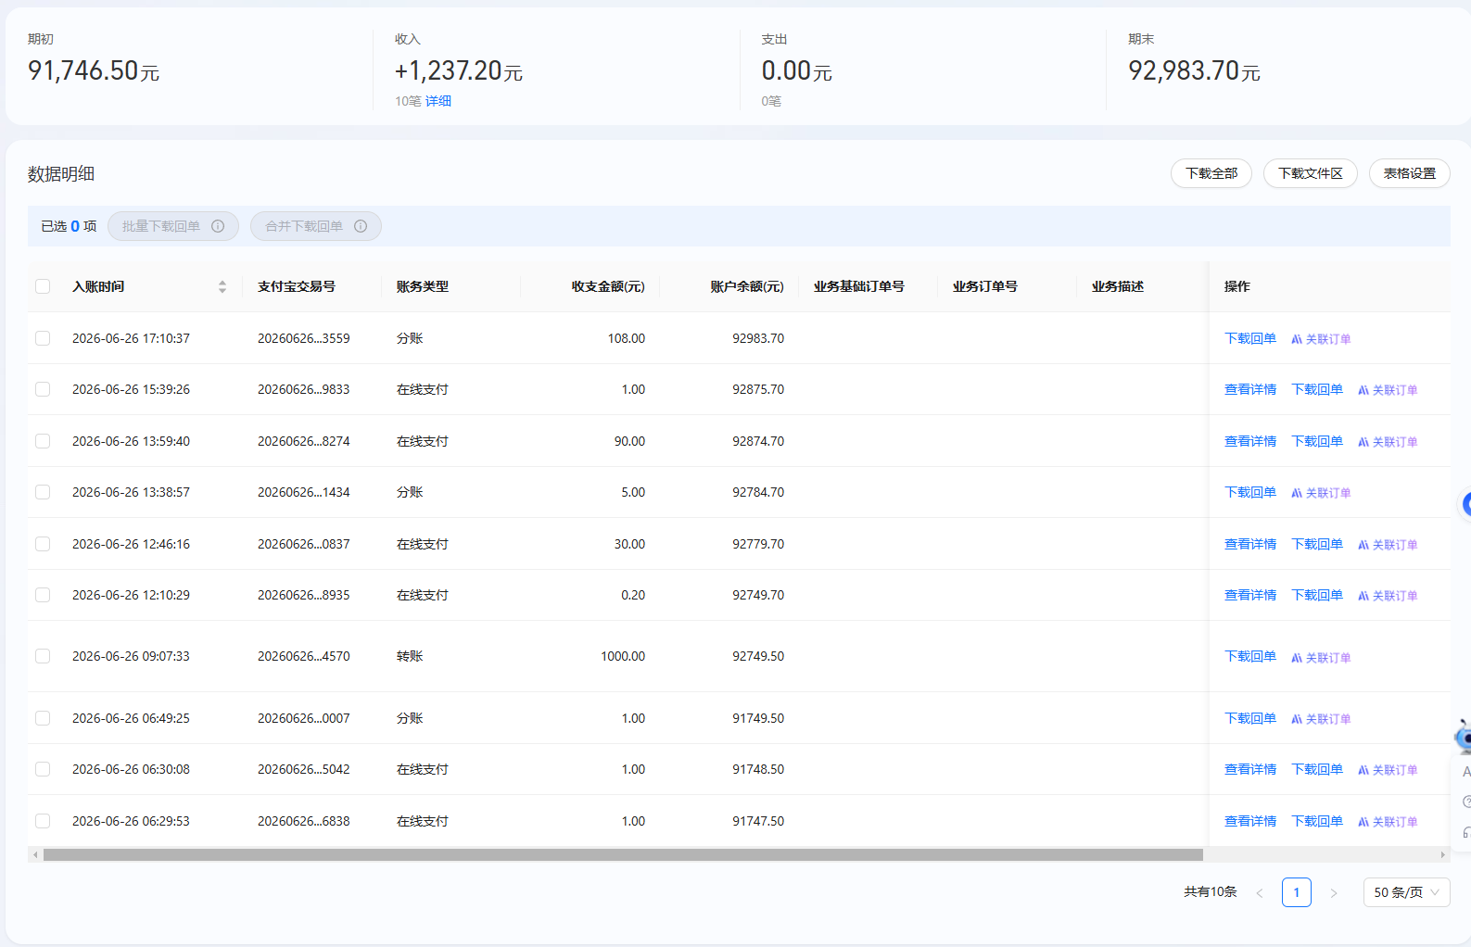Viewport: 1471px width, 947px height.
Task: Go to previous page with left chevron
Action: coord(1260,892)
